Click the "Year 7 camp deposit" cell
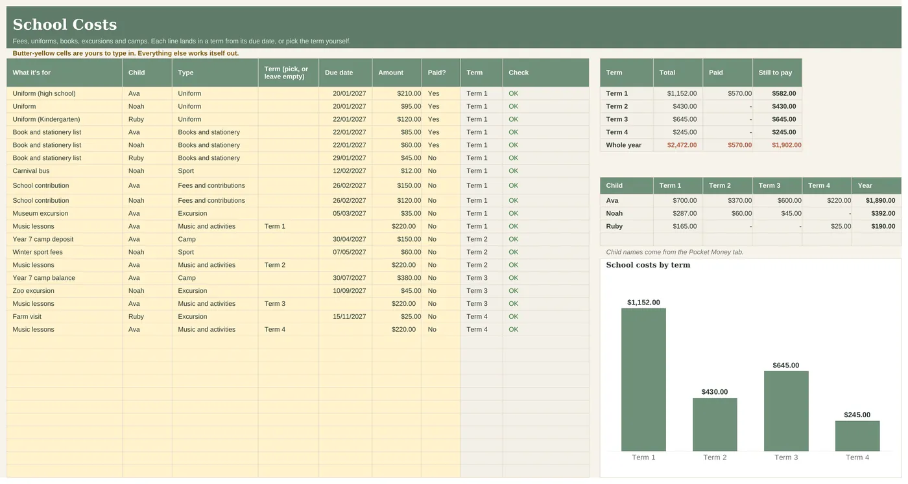Image resolution: width=908 pixels, height=484 pixels. coord(64,239)
